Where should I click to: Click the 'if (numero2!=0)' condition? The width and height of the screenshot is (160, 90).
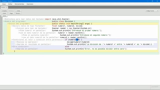click(x=73, y=40)
